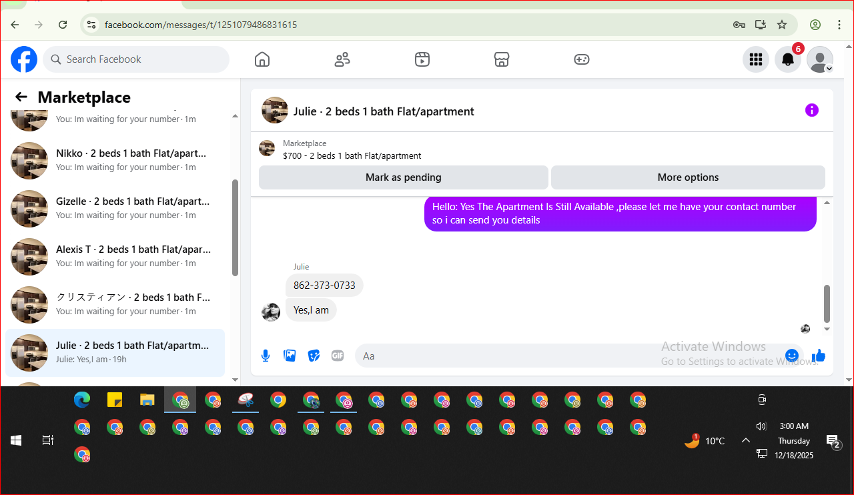
Task: Open the Windows Start menu
Action: pos(16,440)
